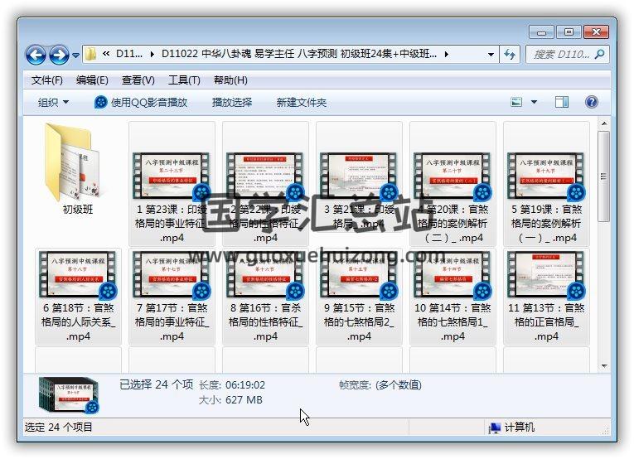This screenshot has height=459, width=634.
Task: Click the folder icon in the address bar
Action: (90, 54)
